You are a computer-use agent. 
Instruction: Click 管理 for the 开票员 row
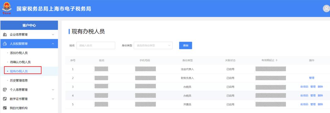click(x=313, y=104)
